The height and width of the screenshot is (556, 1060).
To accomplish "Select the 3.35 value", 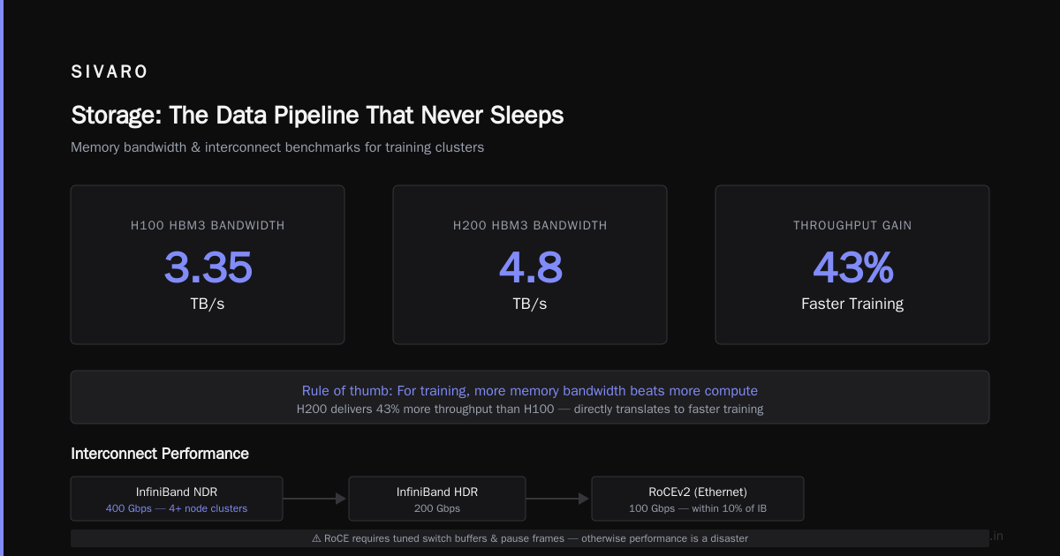I will tap(208, 267).
